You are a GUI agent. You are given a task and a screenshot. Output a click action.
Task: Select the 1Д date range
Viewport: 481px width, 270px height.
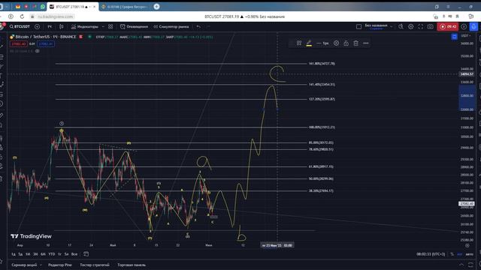14,254
